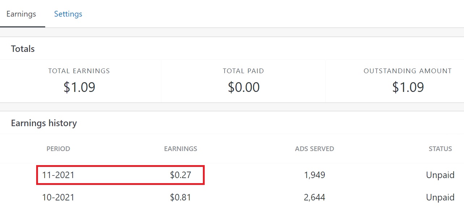Click Unpaid status for 11-2021
The width and height of the screenshot is (464, 208).
click(x=440, y=175)
